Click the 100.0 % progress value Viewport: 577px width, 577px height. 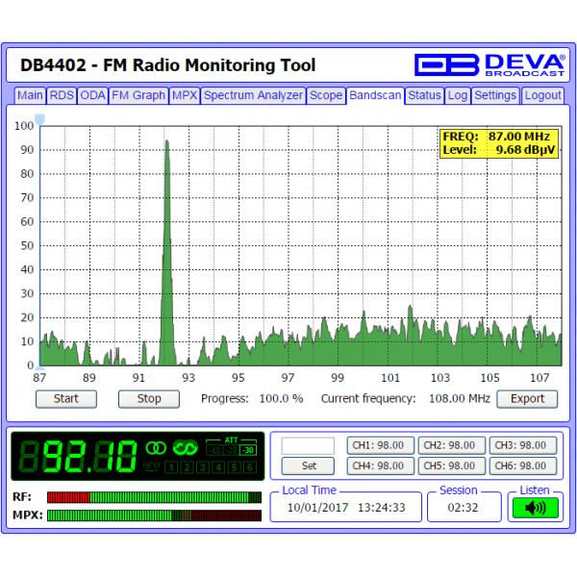tap(281, 399)
